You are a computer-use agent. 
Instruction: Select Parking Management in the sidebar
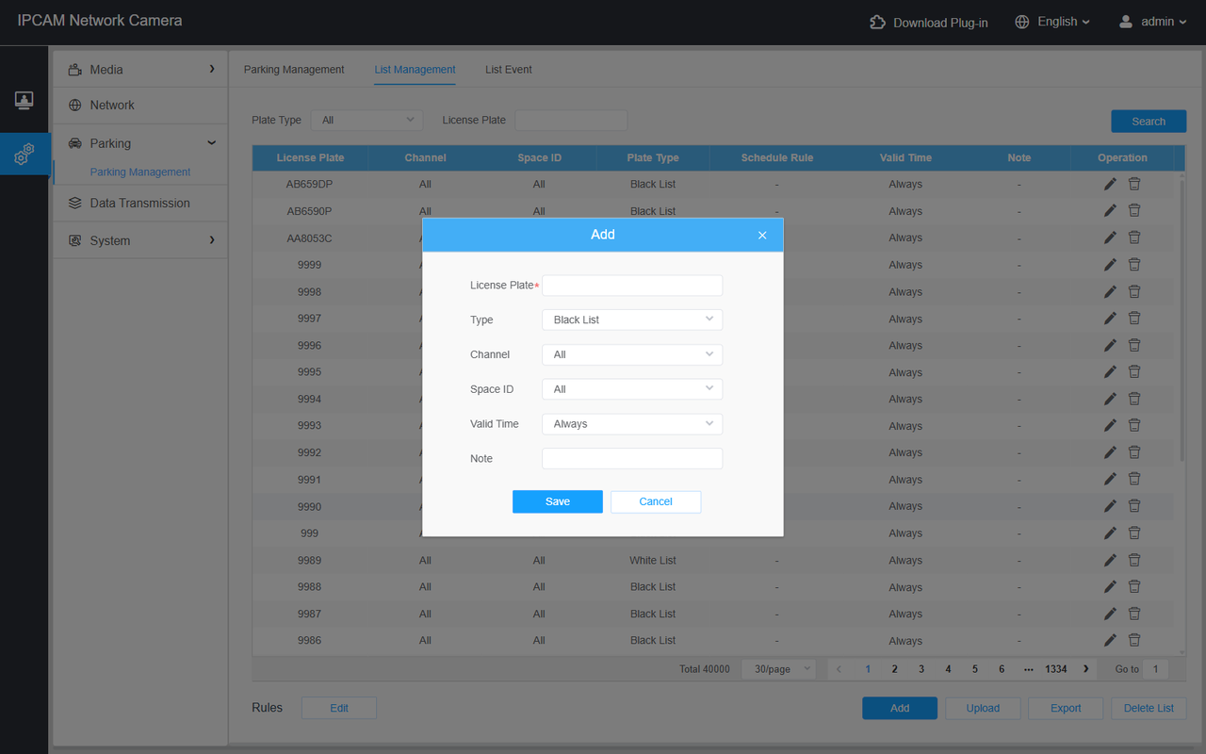pyautogui.click(x=140, y=172)
